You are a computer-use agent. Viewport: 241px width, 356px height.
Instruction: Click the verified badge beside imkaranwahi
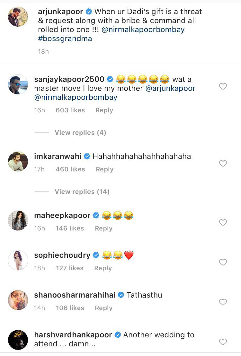[86, 157]
